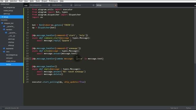Open the Preferences menu

54,1
